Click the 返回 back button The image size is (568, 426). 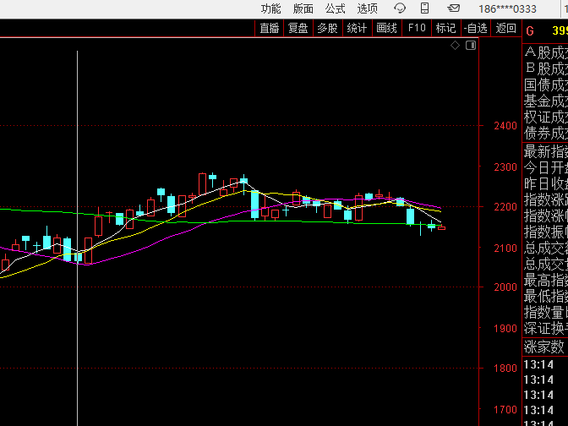(505, 28)
